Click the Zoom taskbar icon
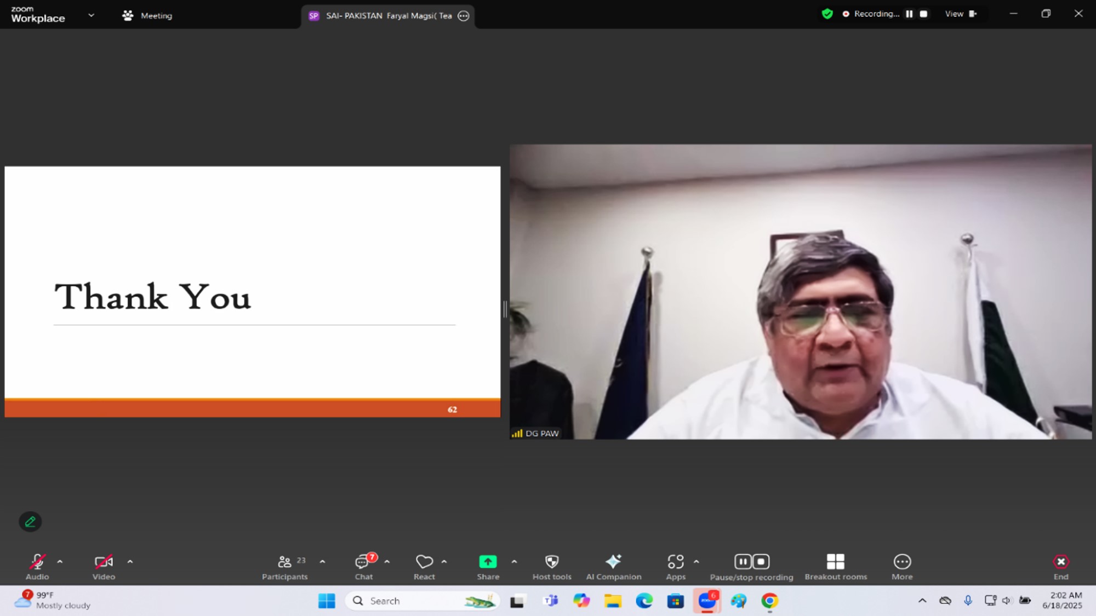 [707, 601]
